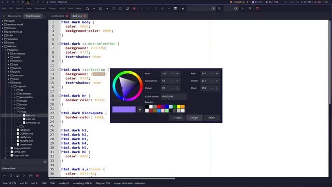Click the Save All toolbar icon
Viewport: 332px width, 187px height.
pyautogui.click(x=120, y=9)
